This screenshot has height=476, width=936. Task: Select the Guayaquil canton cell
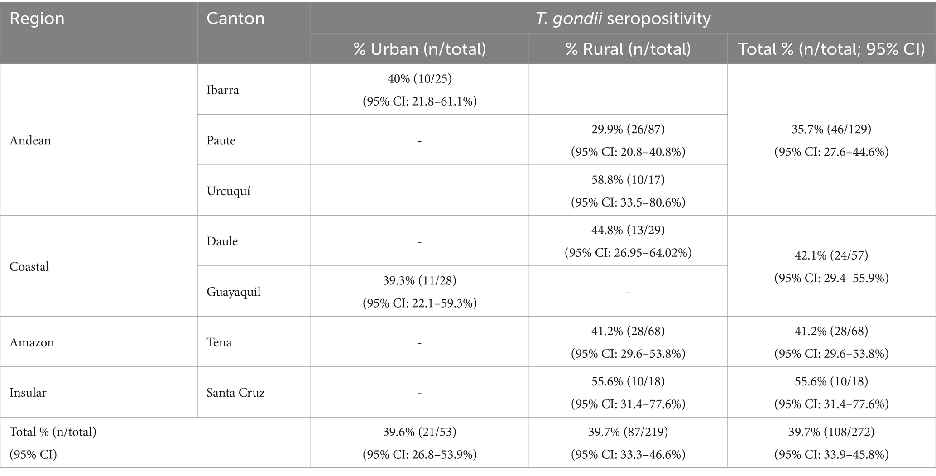(234, 292)
